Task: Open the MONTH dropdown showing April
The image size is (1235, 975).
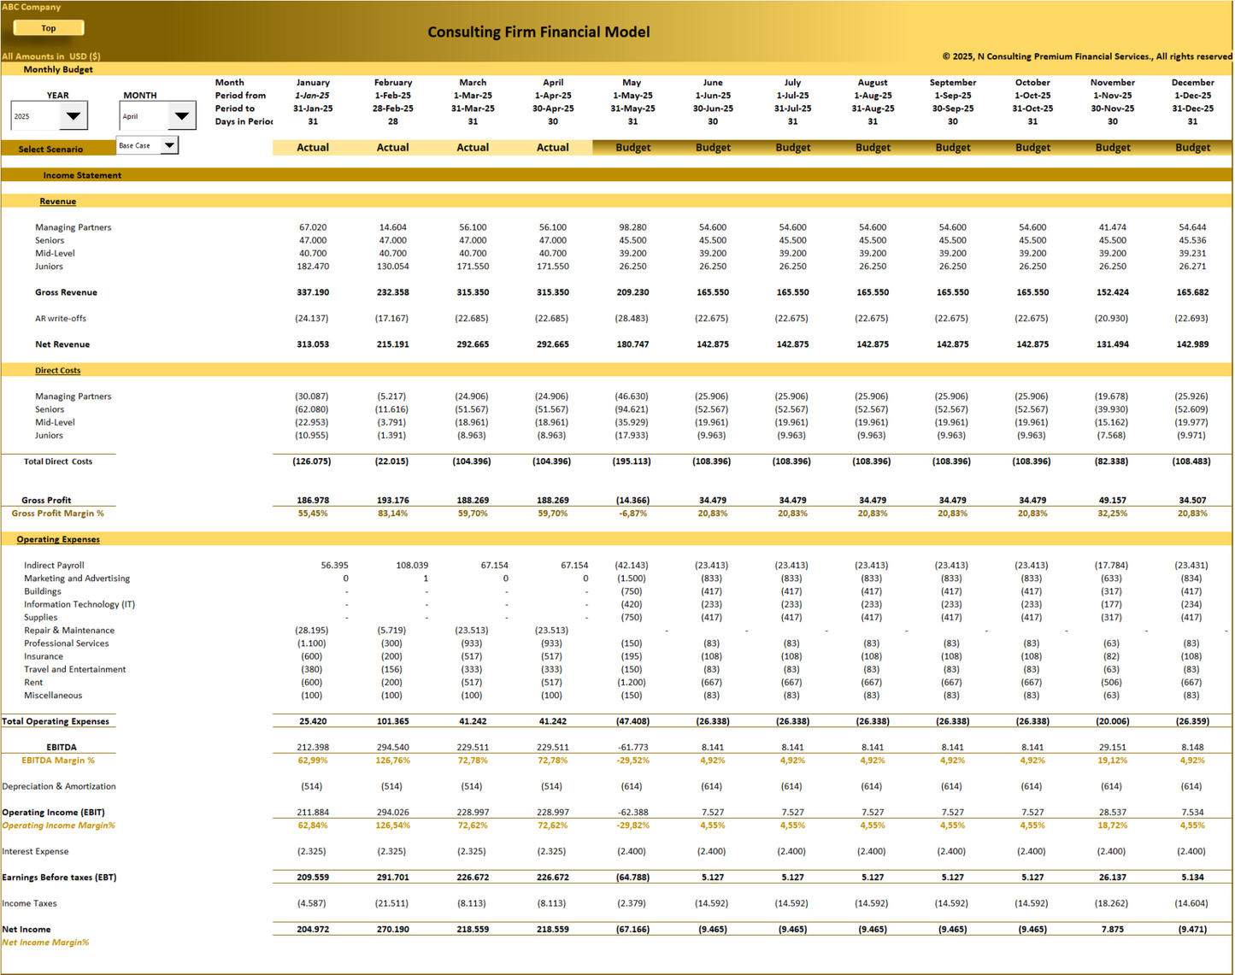Action: tap(182, 116)
